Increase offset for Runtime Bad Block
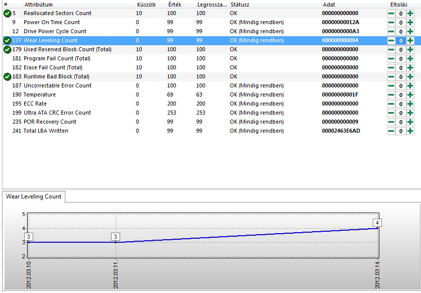 click(410, 77)
